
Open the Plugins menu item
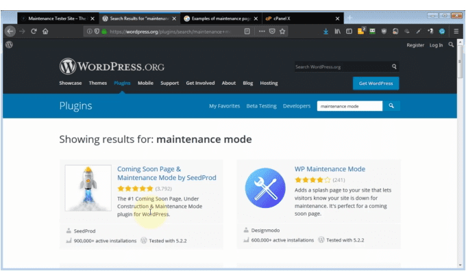(x=122, y=83)
